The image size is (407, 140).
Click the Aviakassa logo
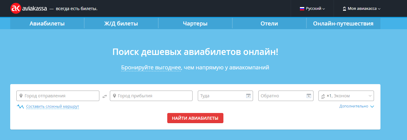(x=29, y=9)
